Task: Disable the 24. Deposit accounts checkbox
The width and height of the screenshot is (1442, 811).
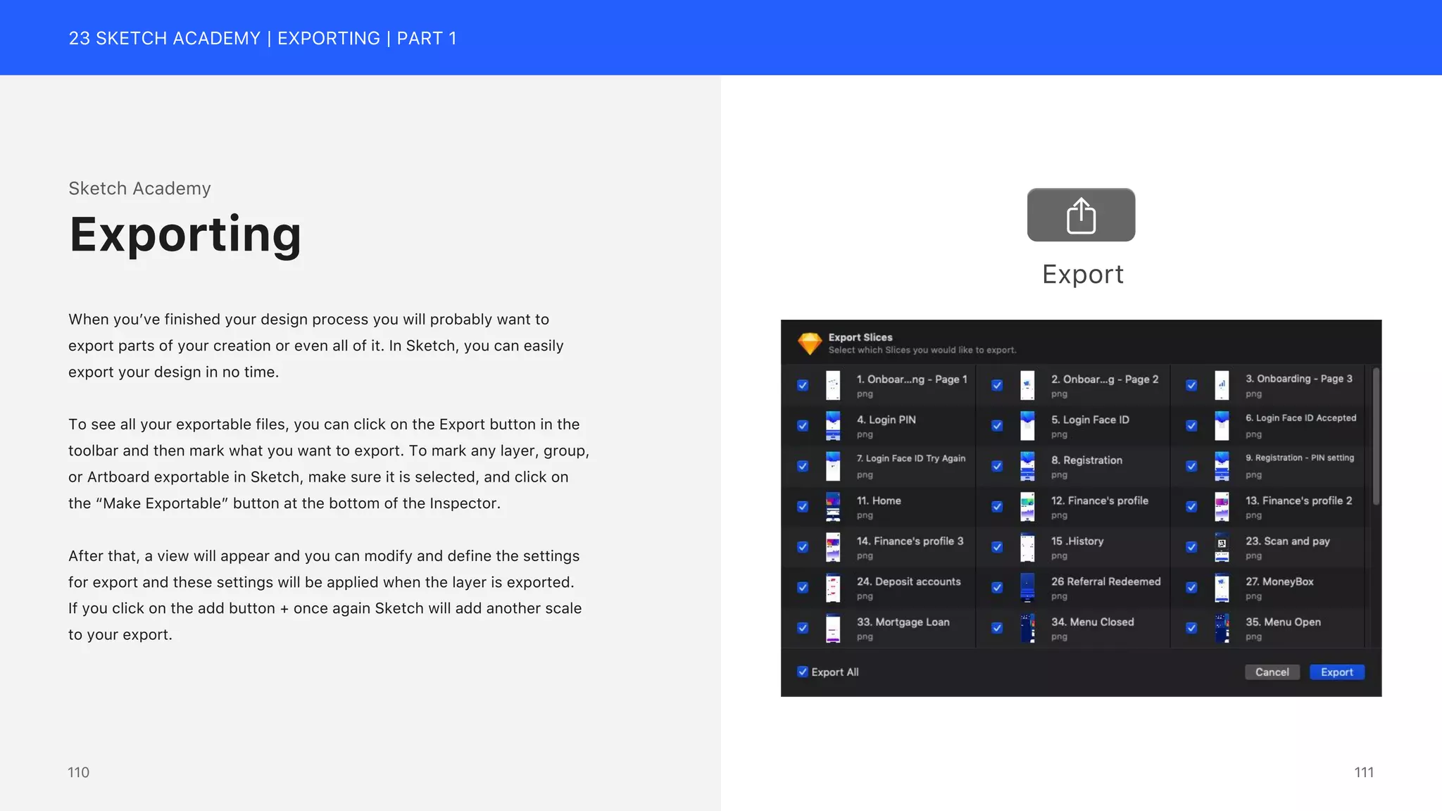Action: 803,588
